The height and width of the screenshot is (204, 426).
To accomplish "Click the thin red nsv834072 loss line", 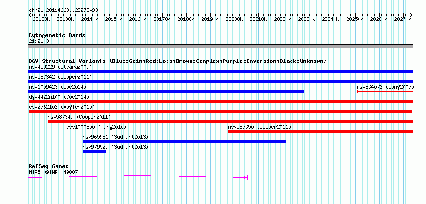I will pyautogui.click(x=385, y=92).
